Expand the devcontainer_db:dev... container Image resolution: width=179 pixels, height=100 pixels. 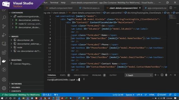click(x=13, y=27)
